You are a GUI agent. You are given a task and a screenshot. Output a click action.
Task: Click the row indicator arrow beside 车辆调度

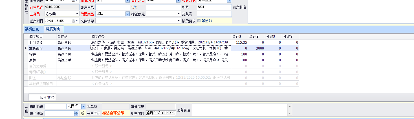click(x=26, y=48)
